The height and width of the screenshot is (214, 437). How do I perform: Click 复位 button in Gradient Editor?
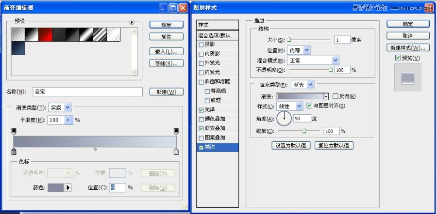167,36
